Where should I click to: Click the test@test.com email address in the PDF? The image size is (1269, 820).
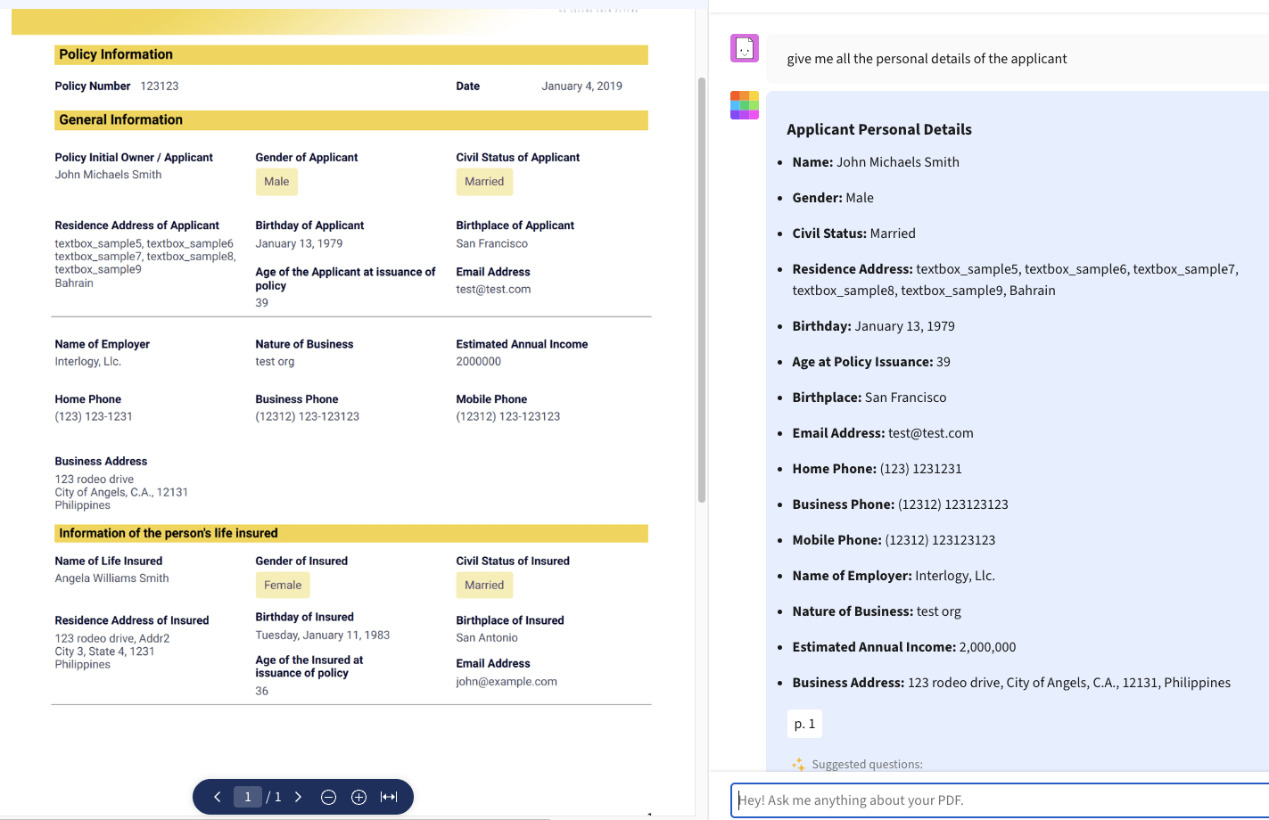click(493, 290)
